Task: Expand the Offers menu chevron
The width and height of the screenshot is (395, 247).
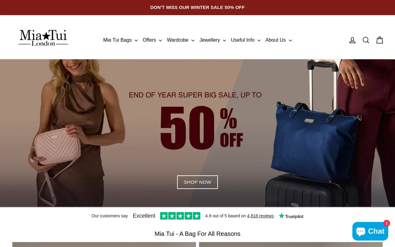Action: (160, 40)
